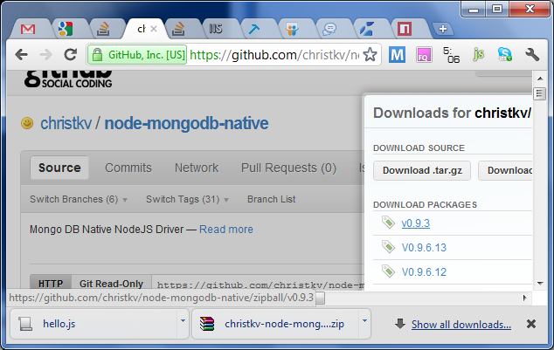The width and height of the screenshot is (554, 350).
Task: Switch to the IIS tab
Action: pos(215,29)
